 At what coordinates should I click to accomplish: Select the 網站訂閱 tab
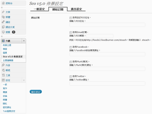[58, 9]
